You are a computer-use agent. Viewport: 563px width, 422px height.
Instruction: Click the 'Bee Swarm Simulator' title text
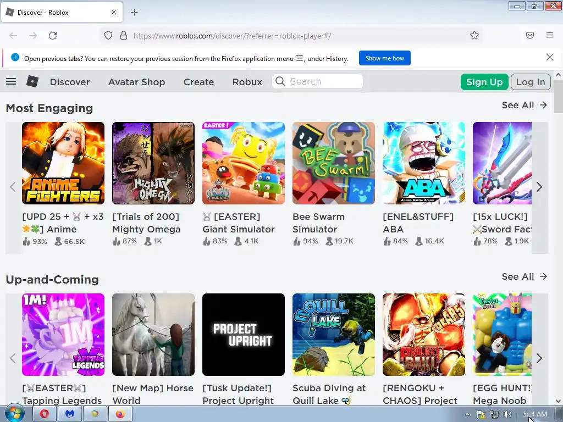click(x=318, y=223)
